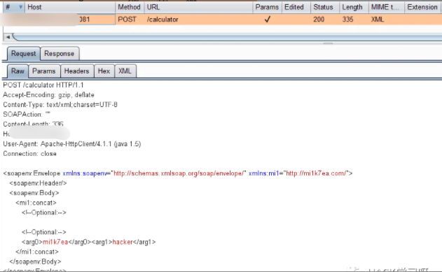Click the sort arrow in the # column

pos(20,7)
